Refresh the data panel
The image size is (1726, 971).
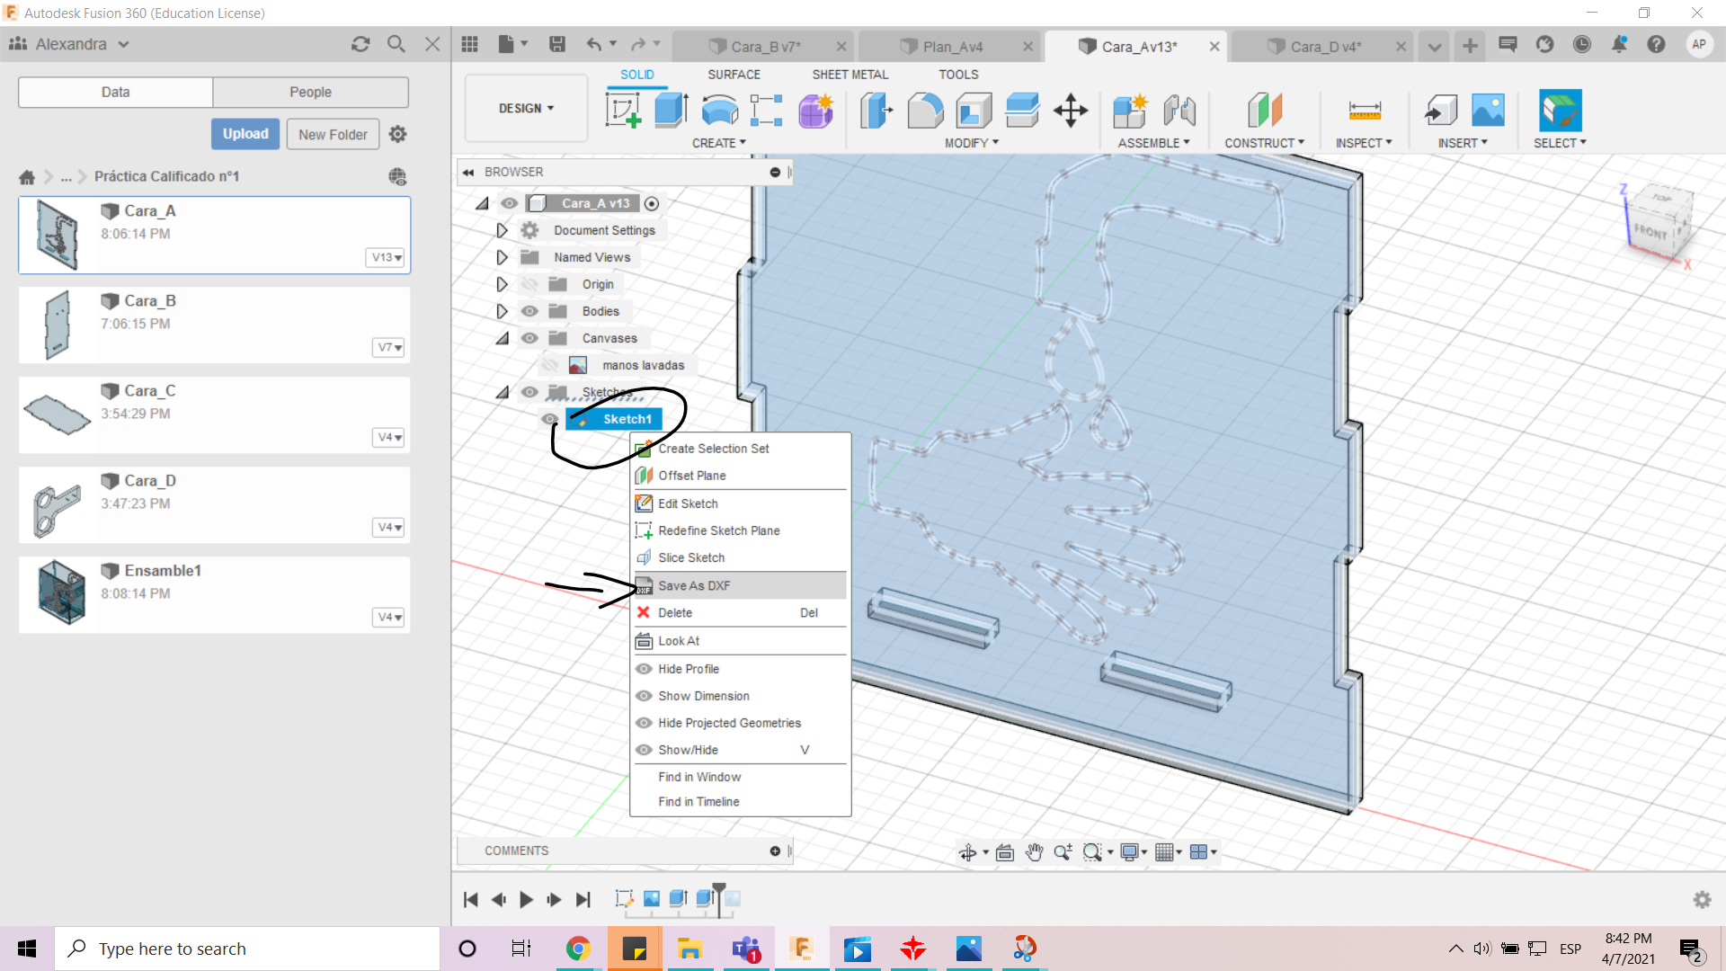click(360, 44)
